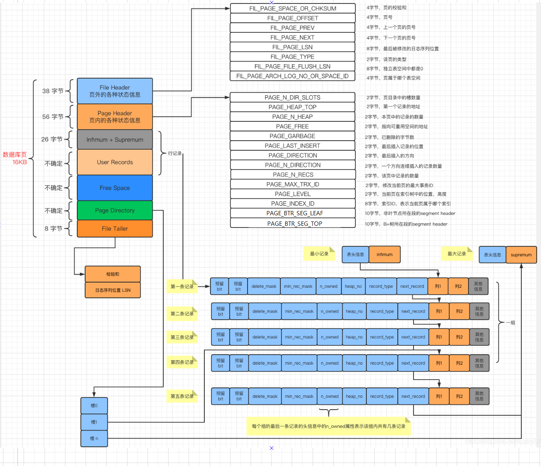This screenshot has width=541, height=466.
Task: Select the 第一条记录 yellow sticky note
Action: (182, 286)
